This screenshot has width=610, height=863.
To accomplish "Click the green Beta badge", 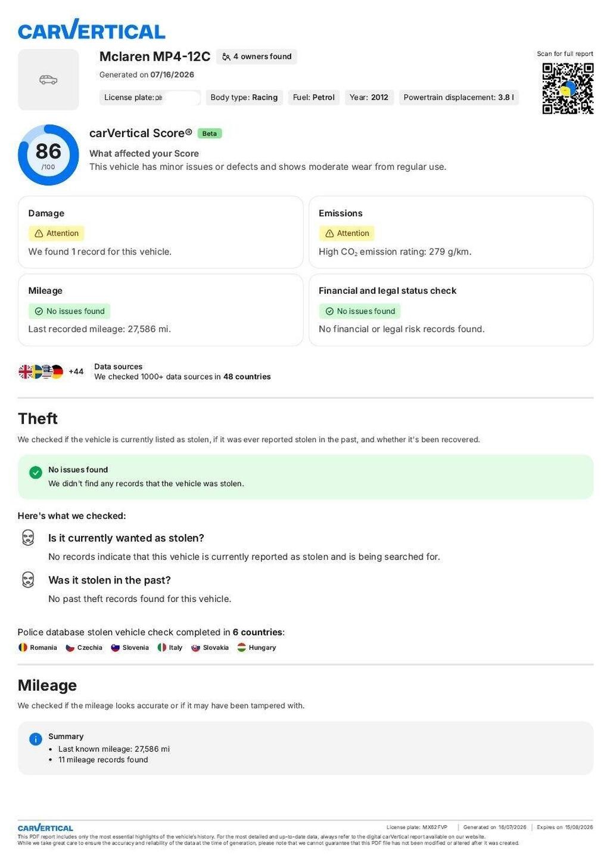I will pos(210,134).
